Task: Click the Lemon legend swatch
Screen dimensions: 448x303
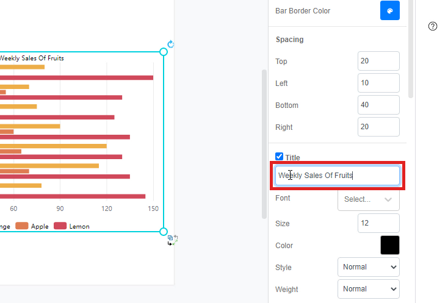Action: coord(60,226)
